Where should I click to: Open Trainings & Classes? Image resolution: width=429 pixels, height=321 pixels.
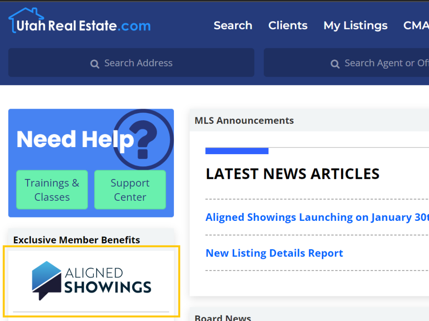point(52,190)
